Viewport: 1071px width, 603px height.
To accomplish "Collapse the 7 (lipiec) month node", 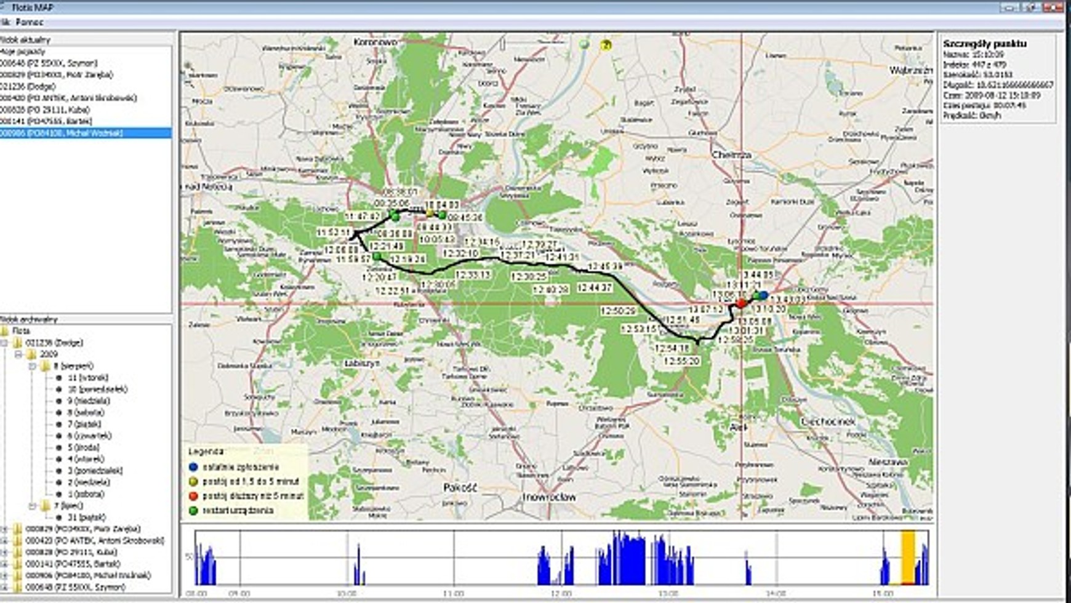I will pos(32,506).
